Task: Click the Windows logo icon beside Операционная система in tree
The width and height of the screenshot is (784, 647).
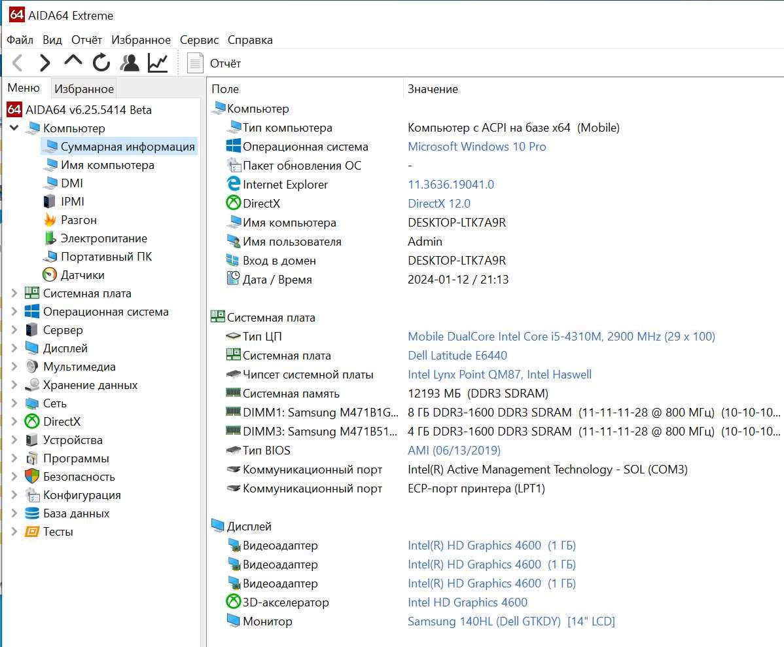Action: [32, 311]
